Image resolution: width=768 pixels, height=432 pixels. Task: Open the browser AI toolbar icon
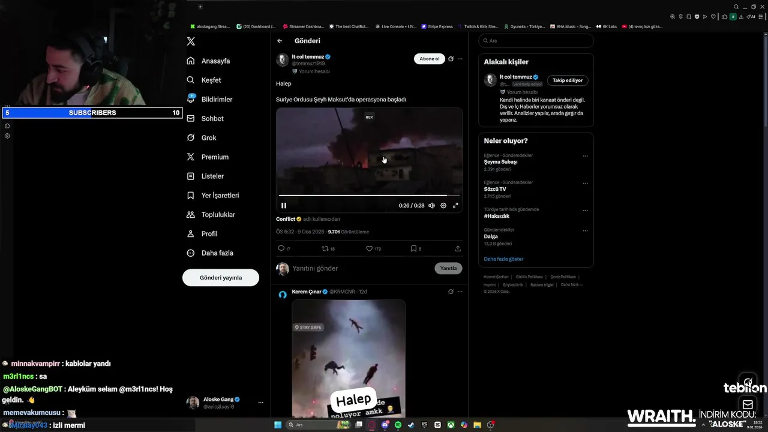coord(751,17)
